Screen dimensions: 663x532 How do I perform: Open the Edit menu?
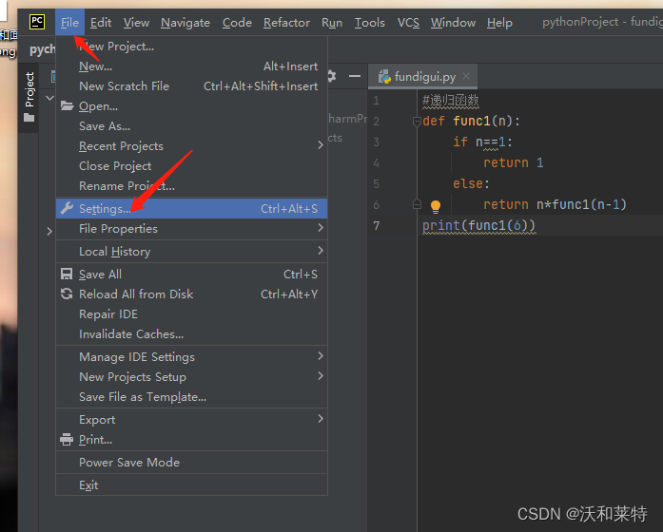click(101, 23)
